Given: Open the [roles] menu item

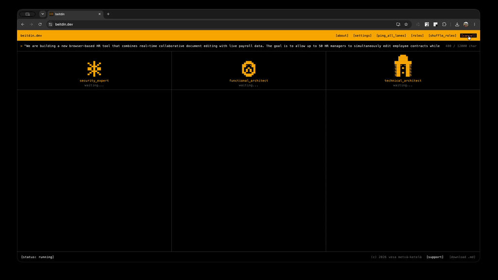Looking at the screenshot, I should 417,35.
